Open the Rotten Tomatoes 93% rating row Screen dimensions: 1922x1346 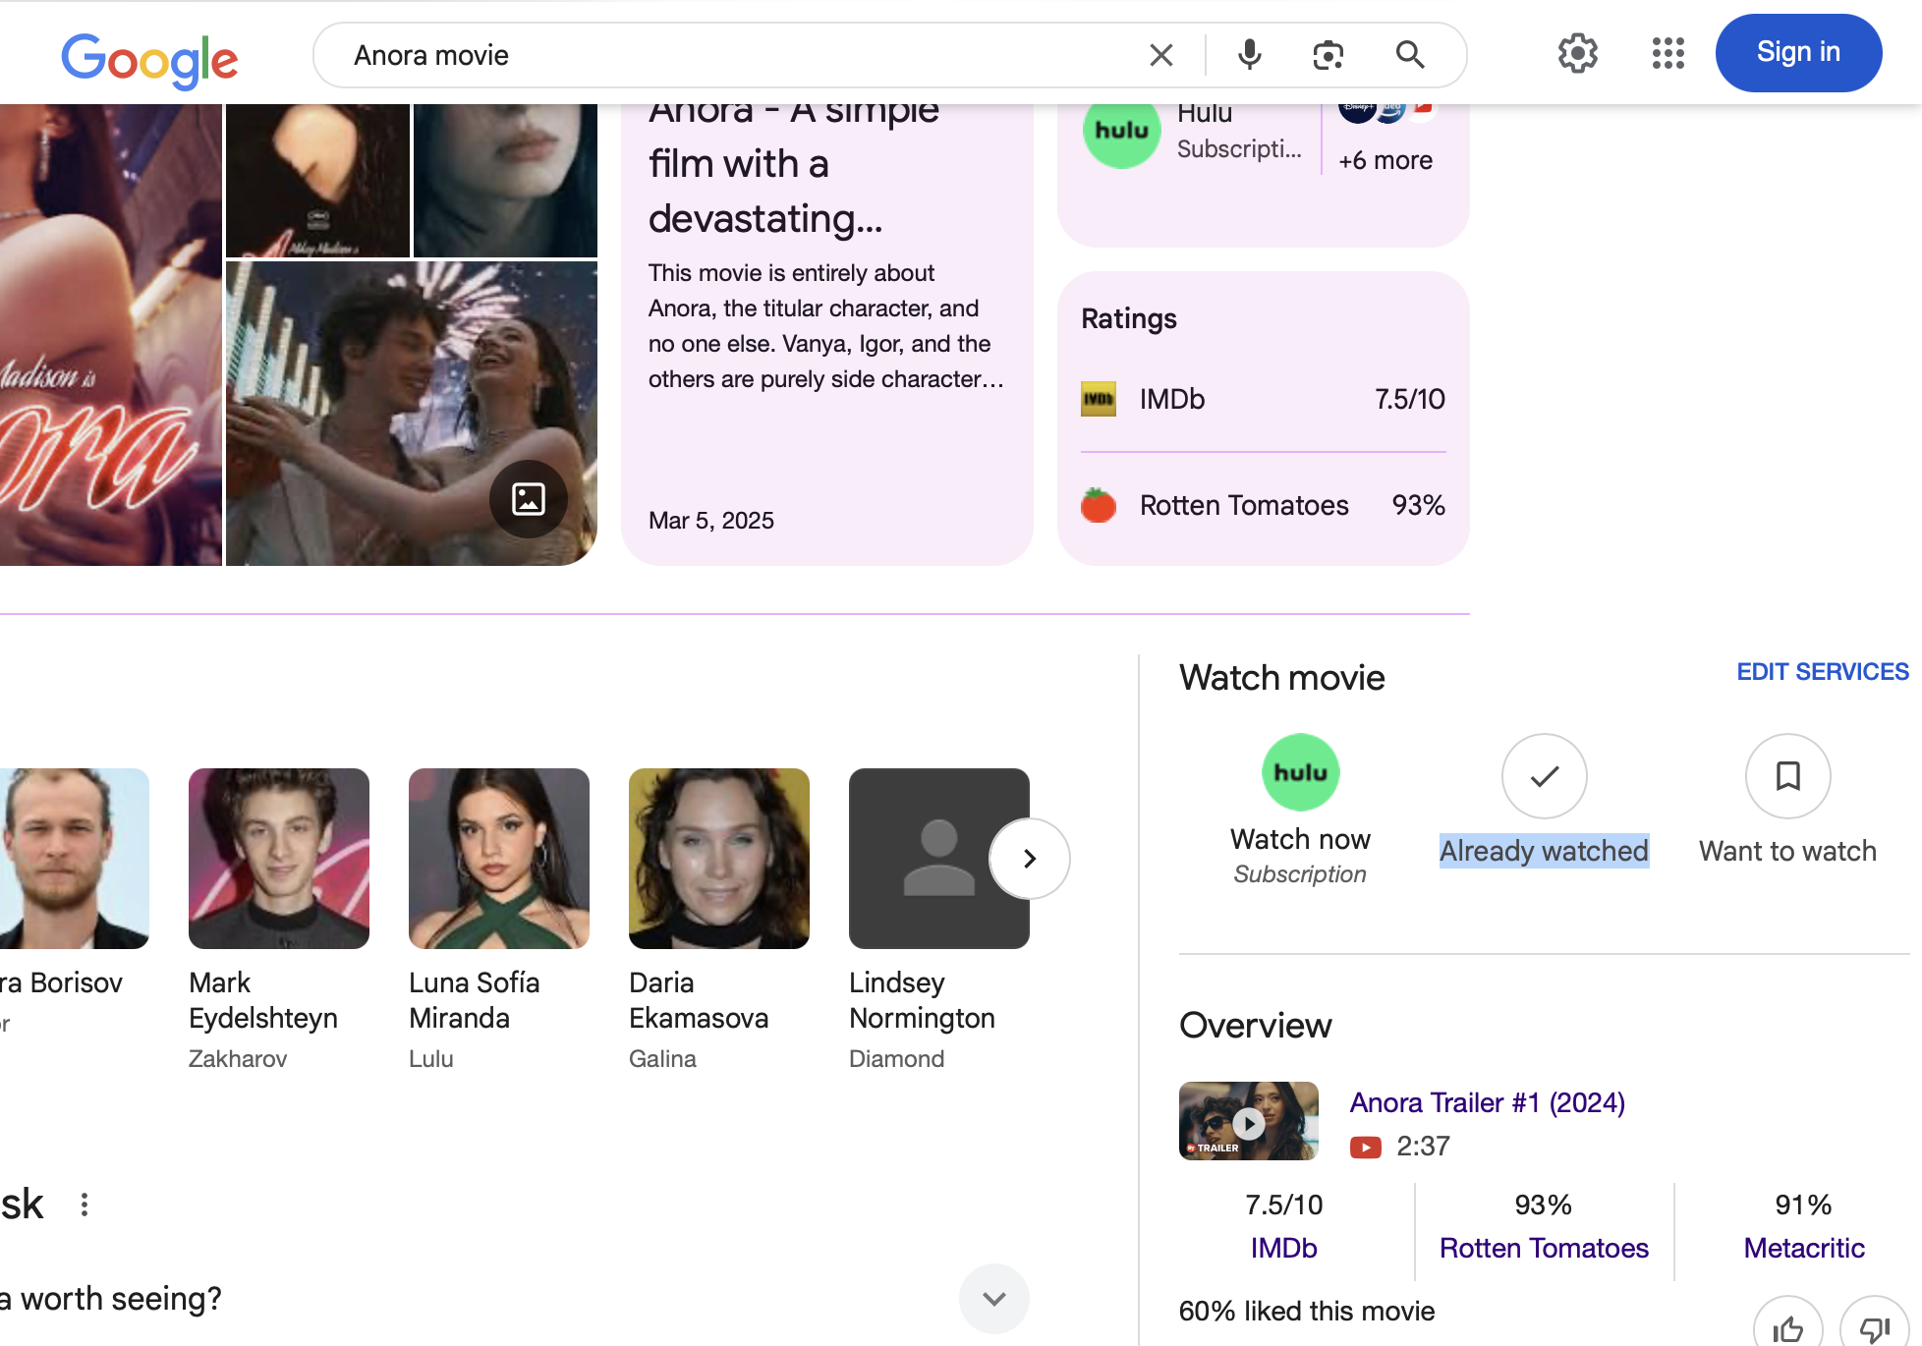1263,505
